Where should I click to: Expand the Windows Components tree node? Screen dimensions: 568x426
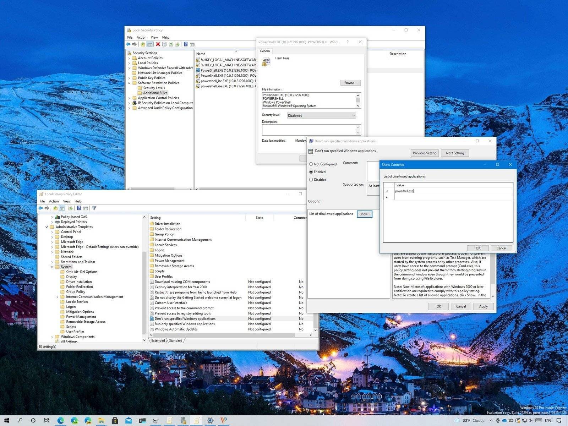[52, 337]
